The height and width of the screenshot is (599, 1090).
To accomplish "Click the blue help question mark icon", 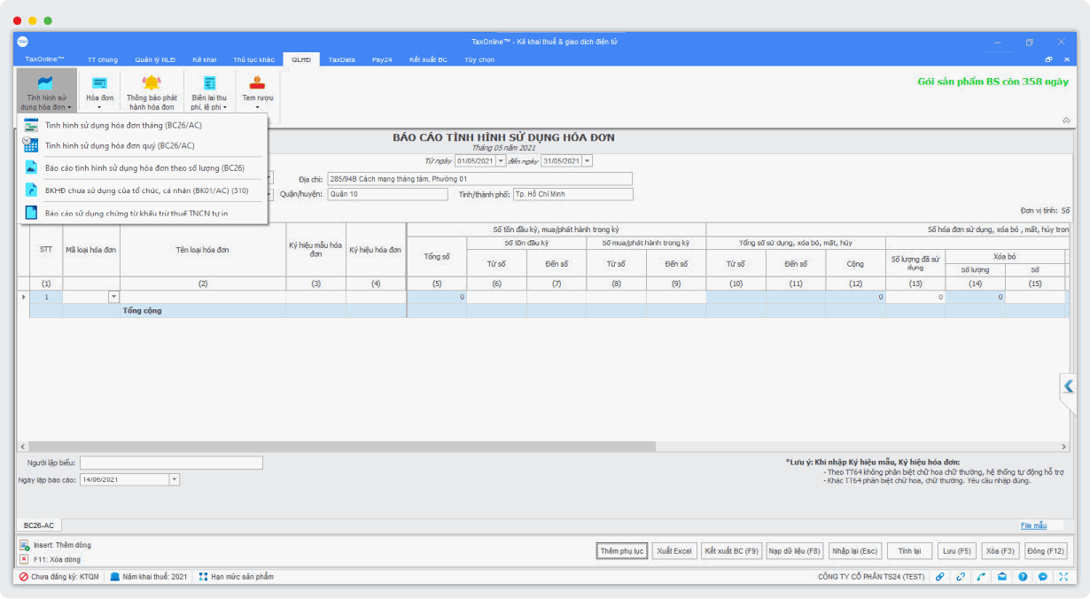I will [1023, 577].
